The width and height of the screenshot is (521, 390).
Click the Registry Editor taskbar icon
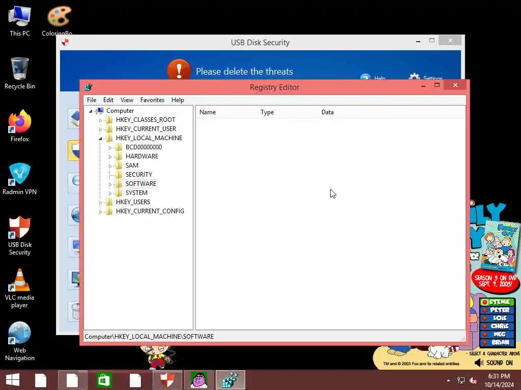click(230, 380)
